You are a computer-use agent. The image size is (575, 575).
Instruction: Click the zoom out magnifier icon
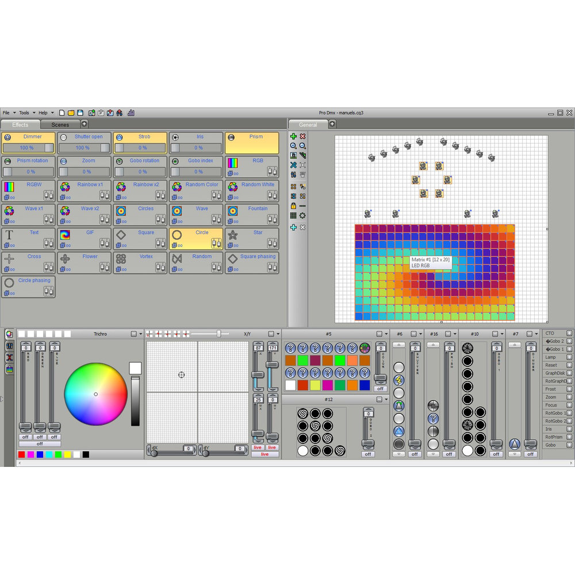coord(302,146)
